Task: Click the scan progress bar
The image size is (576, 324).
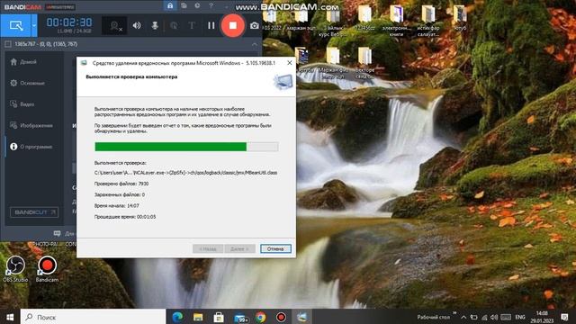Action: pyautogui.click(x=186, y=147)
